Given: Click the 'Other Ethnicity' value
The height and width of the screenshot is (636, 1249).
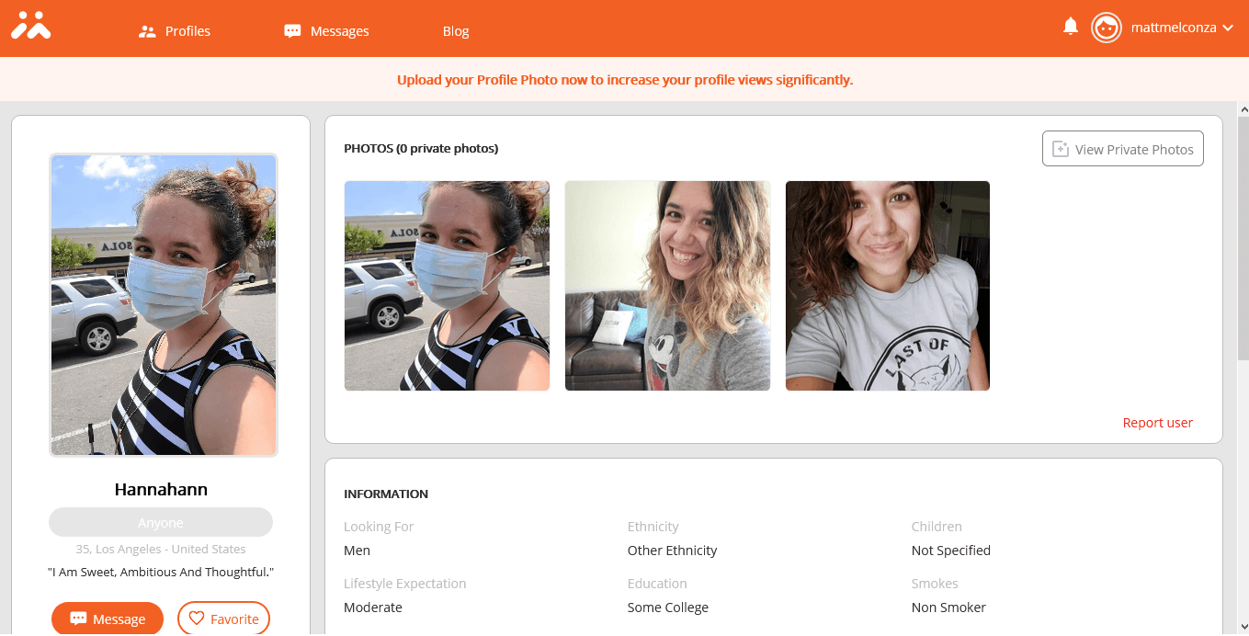Looking at the screenshot, I should click(672, 551).
